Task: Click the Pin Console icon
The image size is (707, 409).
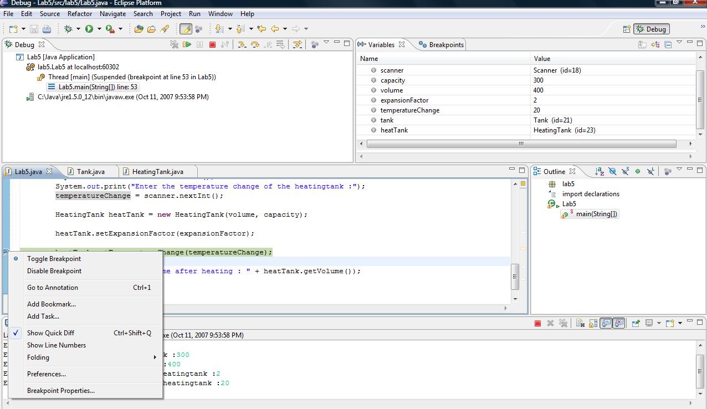Action: point(636,323)
